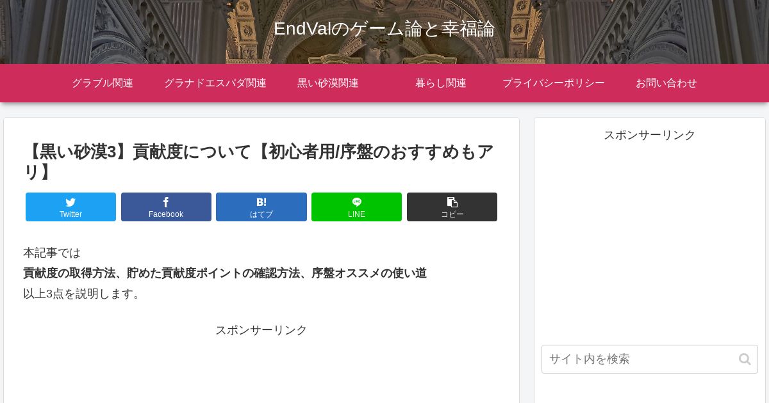Image resolution: width=769 pixels, height=403 pixels.
Task: Click the search magnifier icon
Action: coord(745,360)
